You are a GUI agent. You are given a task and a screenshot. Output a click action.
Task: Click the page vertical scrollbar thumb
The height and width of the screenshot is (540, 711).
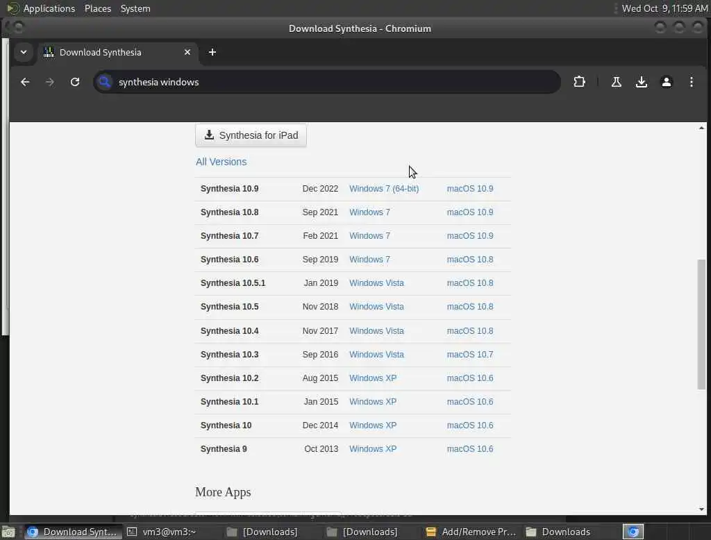click(x=701, y=323)
